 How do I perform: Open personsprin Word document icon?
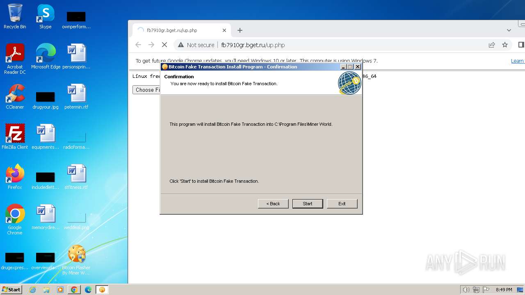click(x=76, y=57)
